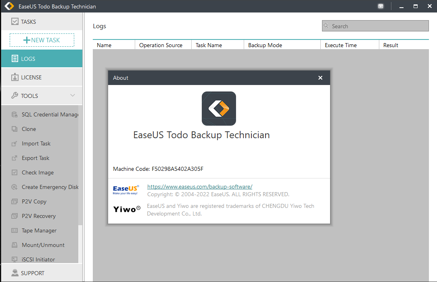Click the Create Emergency Disk icon
Screen dimensions: 437x282
[x=15, y=187]
